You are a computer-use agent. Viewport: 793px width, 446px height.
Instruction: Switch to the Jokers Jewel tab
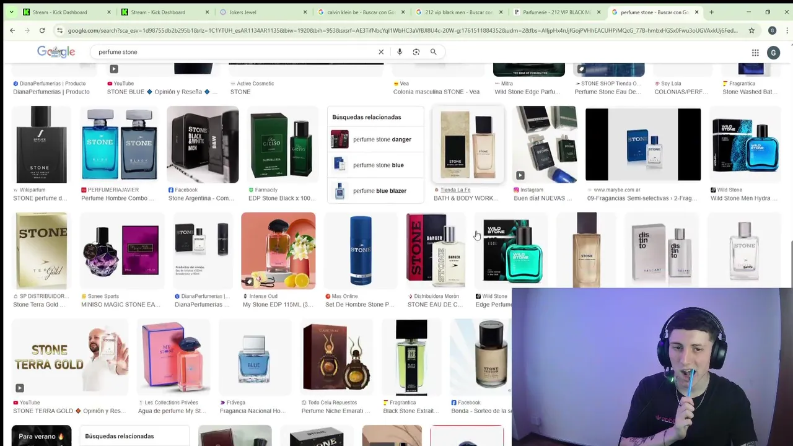[263, 12]
